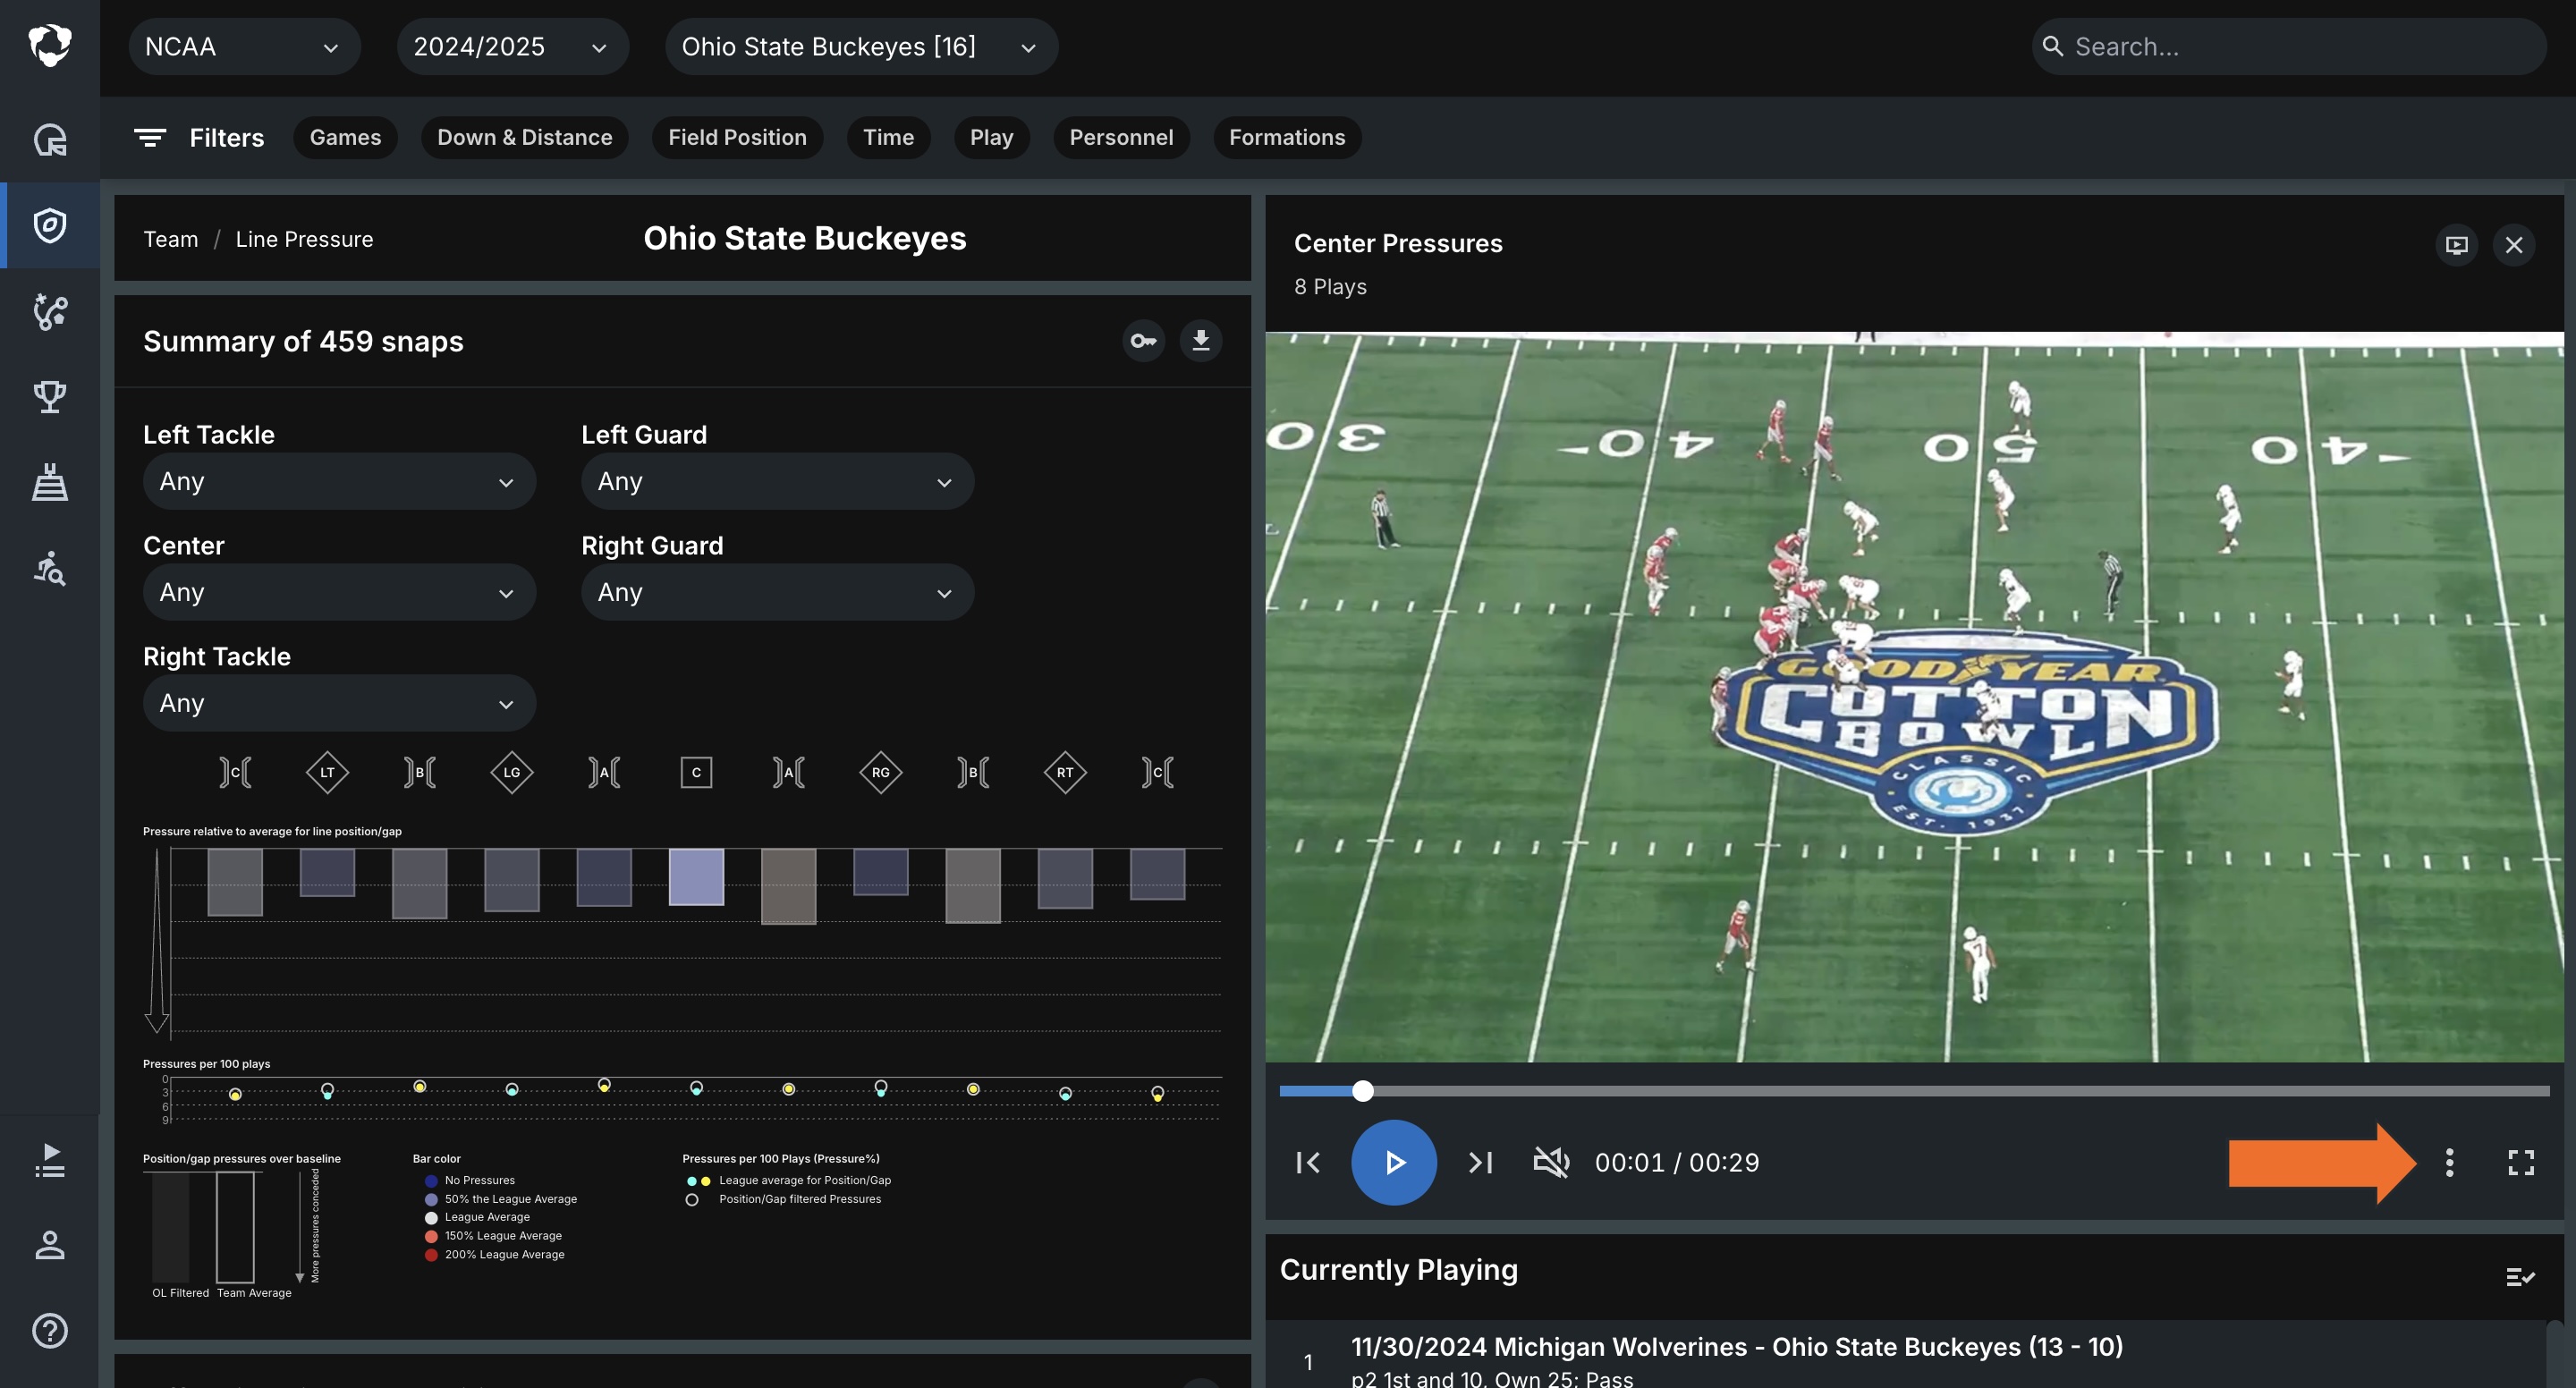Screen dimensions: 2576x1388
Task: Unmute the video audio
Action: point(1551,1162)
